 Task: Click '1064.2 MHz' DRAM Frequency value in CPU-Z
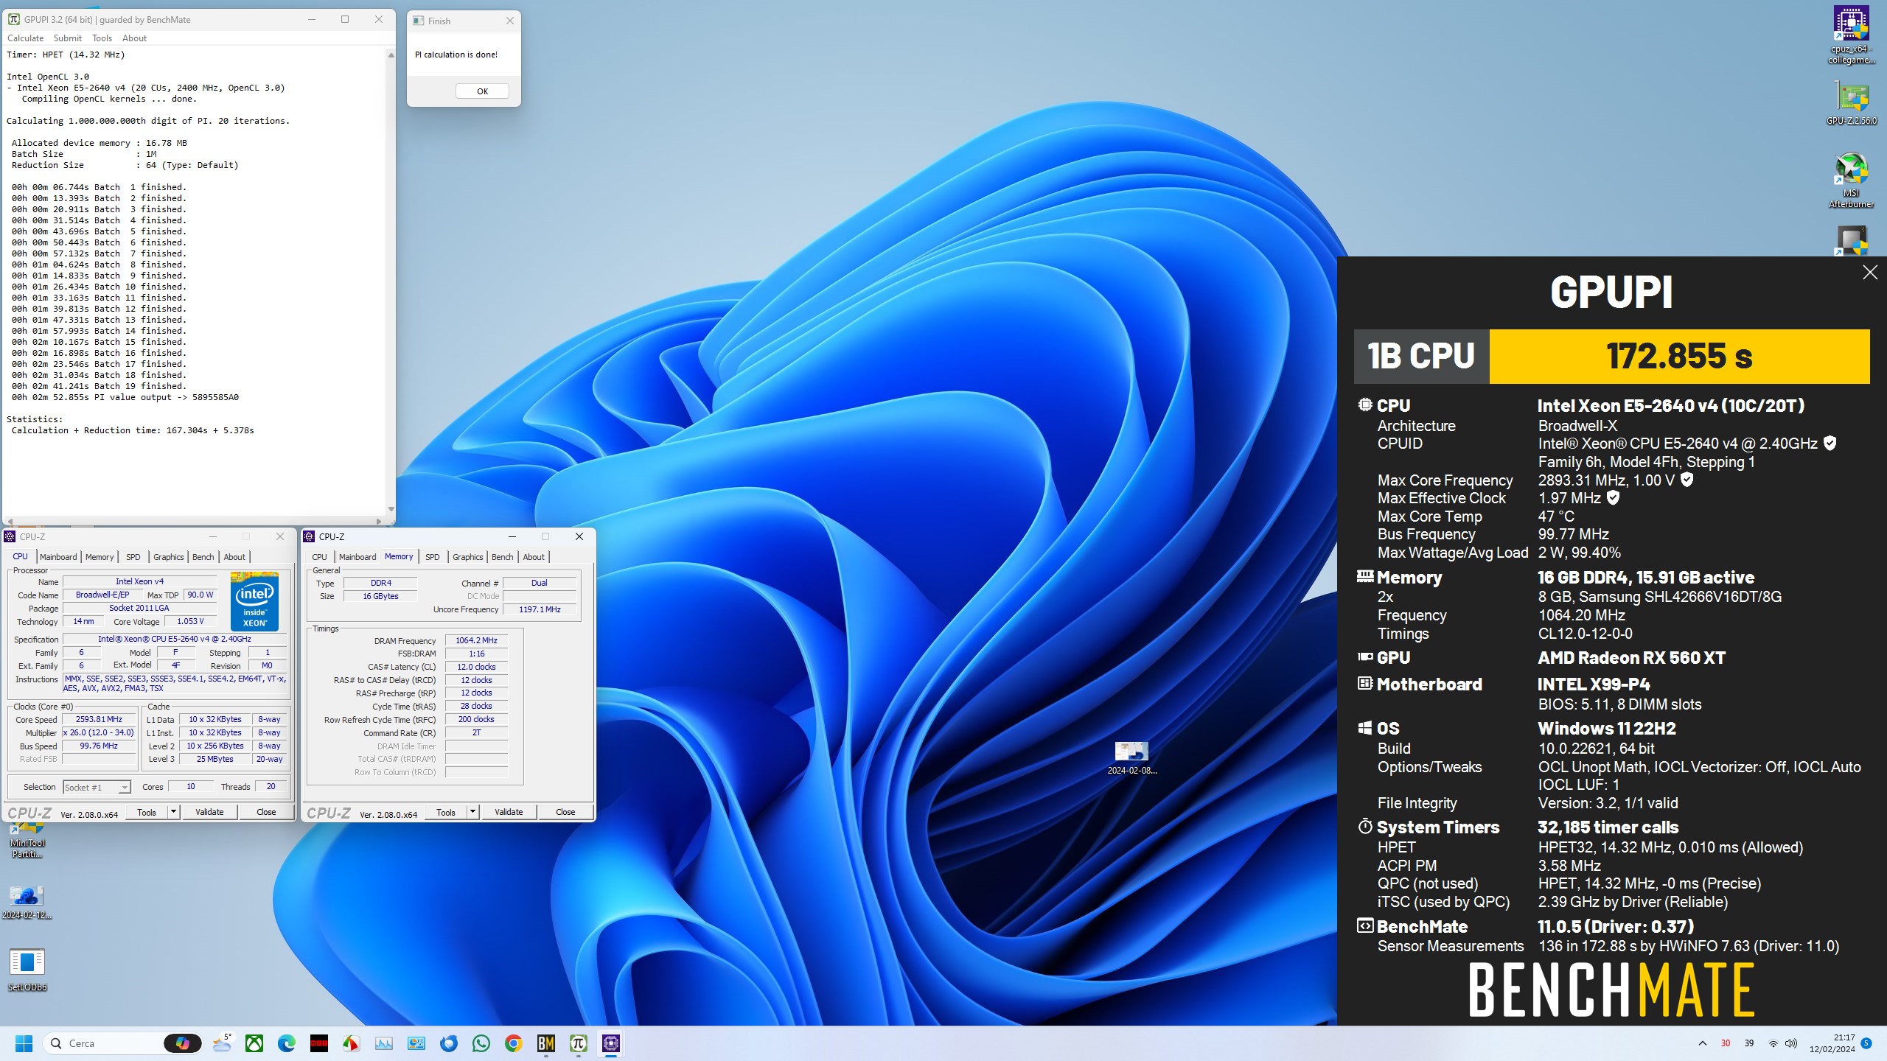[x=476, y=640]
